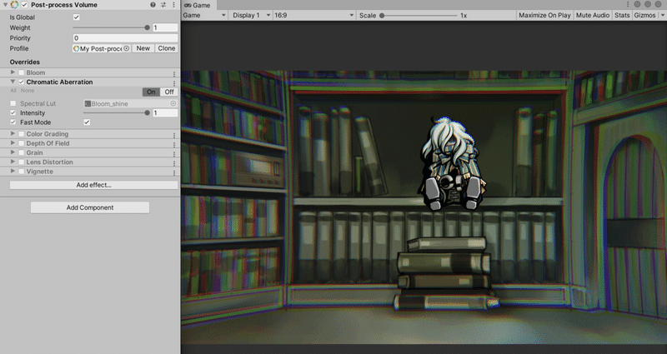
Task: Open the Game view mode dropdown
Action: [x=204, y=15]
